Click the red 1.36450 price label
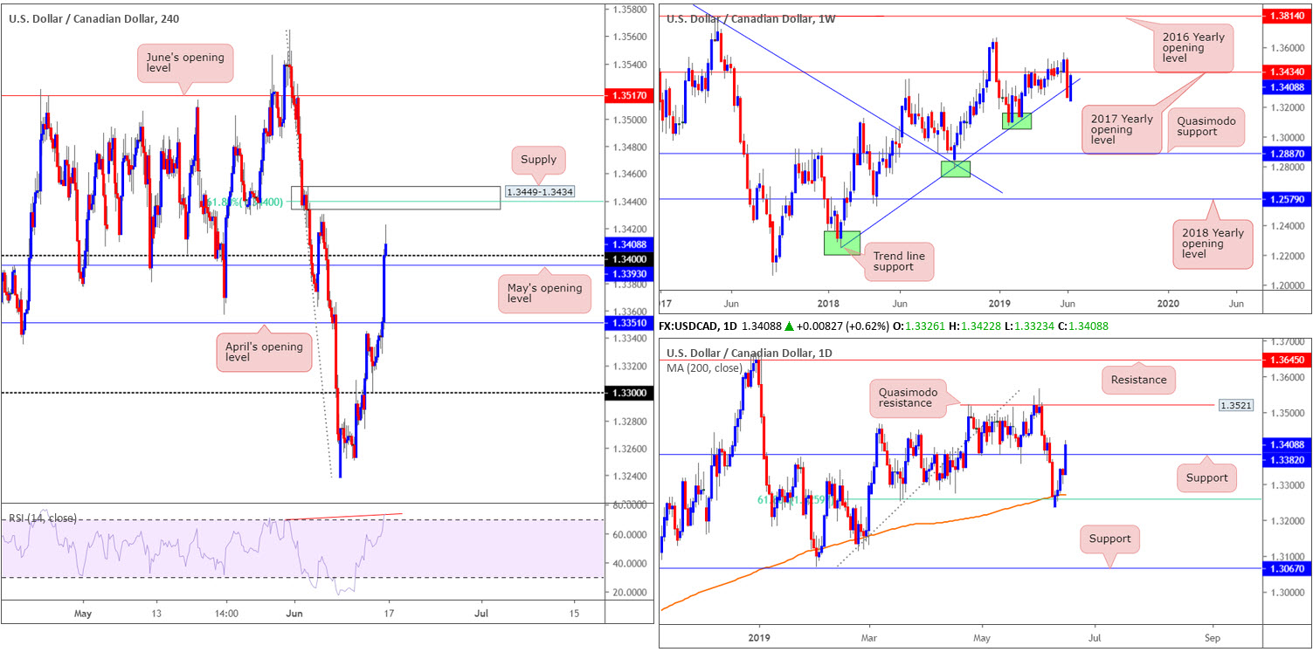Screen dimensions: 1313x652 (1289, 360)
